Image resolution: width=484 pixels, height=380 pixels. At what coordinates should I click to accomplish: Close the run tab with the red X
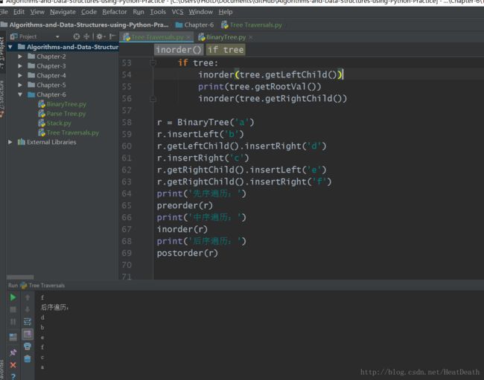13,365
